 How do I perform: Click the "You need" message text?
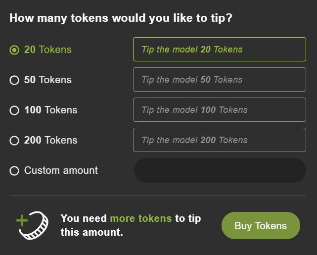tap(84, 218)
